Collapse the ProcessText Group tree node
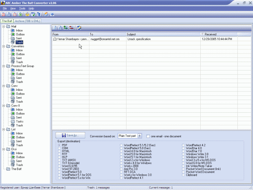The height and width of the screenshot is (190, 253). point(3,66)
